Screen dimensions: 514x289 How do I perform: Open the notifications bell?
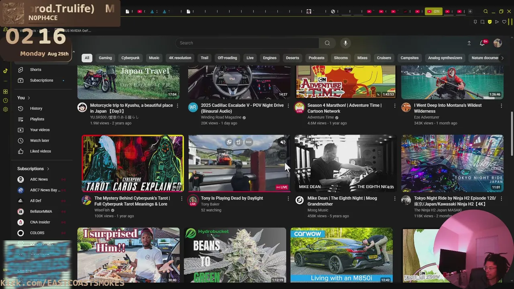coord(482,43)
